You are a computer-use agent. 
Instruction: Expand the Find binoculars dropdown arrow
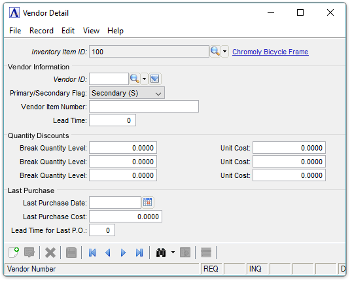173,253
